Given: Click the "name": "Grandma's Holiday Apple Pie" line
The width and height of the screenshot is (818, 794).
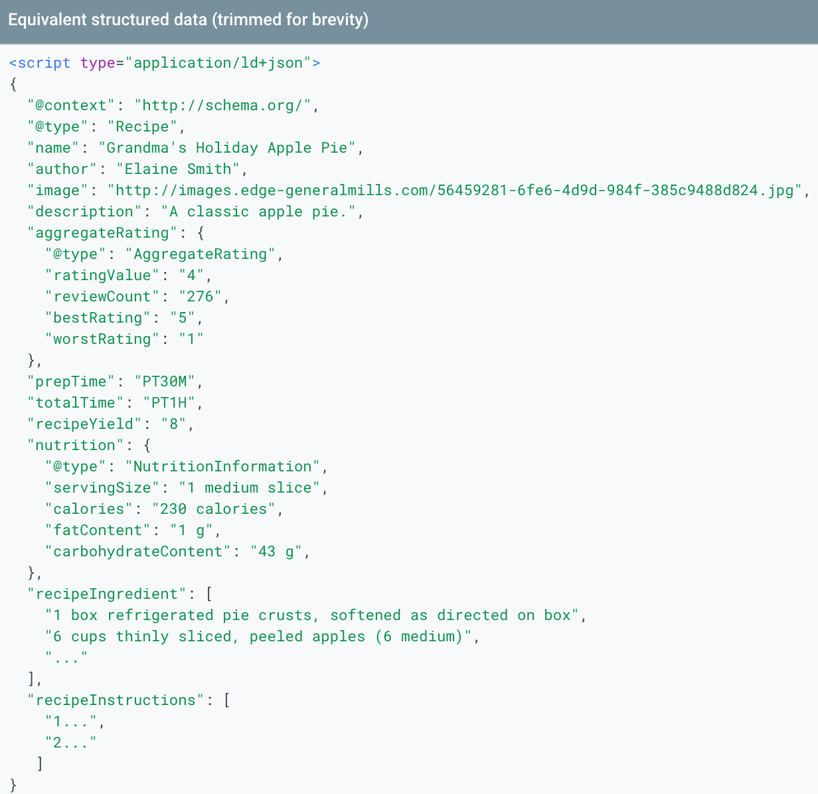Looking at the screenshot, I should pyautogui.click(x=196, y=148).
